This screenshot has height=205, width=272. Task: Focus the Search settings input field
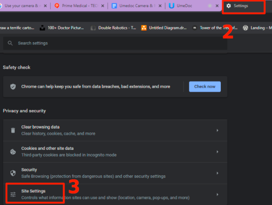coord(118,43)
